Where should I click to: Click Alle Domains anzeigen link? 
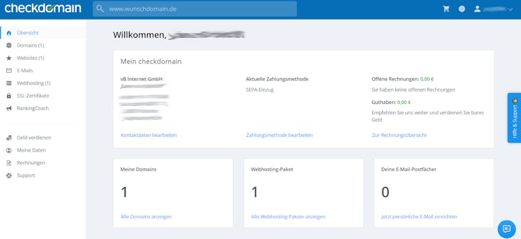coord(146,217)
